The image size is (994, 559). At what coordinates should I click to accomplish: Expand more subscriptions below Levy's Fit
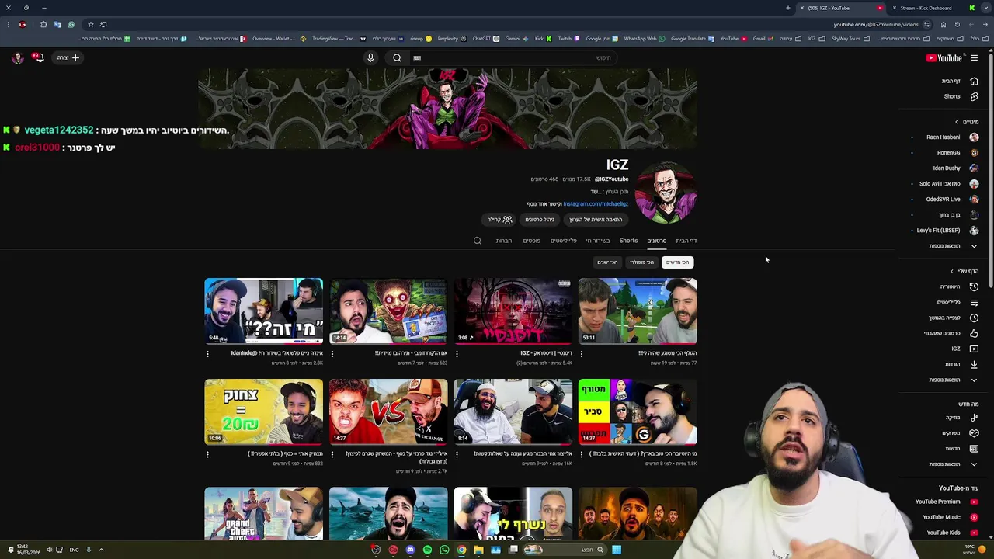954,246
